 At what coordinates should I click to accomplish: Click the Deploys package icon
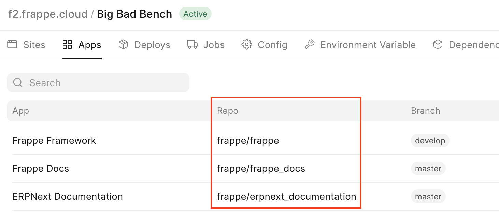click(123, 44)
